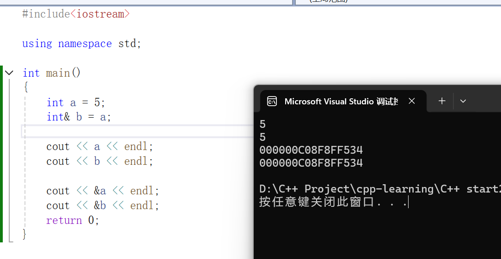Click the opening brace of main function
Image resolution: width=501 pixels, height=259 pixels.
pyautogui.click(x=26, y=88)
